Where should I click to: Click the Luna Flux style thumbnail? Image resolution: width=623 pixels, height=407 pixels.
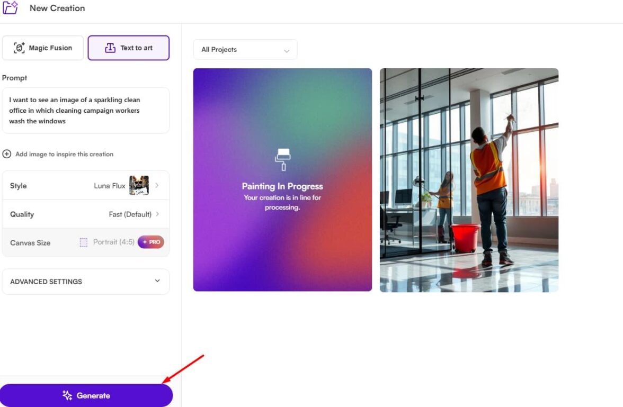click(139, 185)
